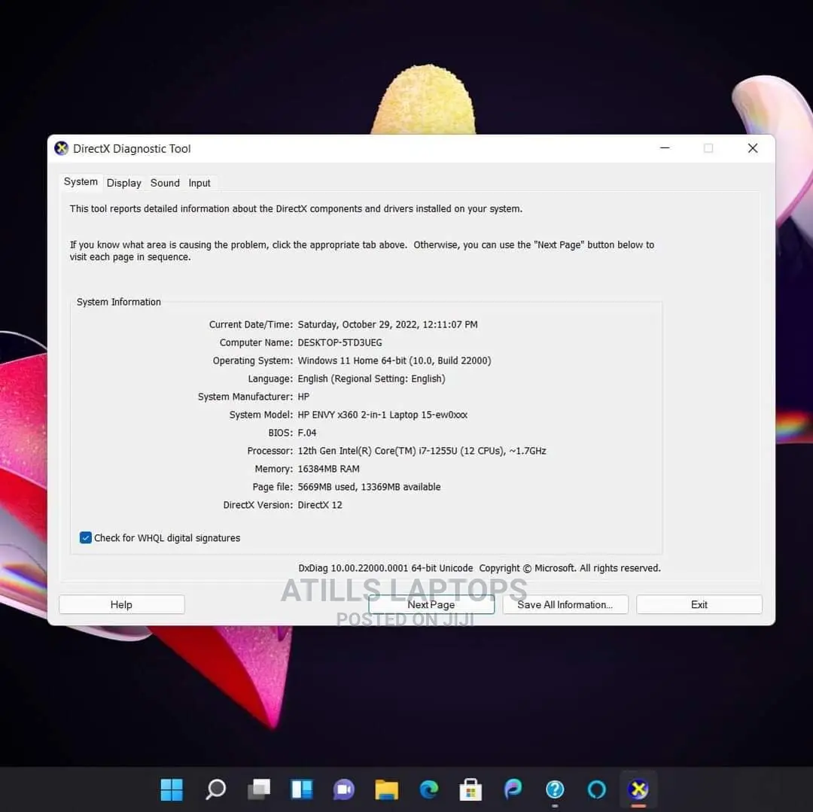
Task: Open the blue swirl app next to Microsoft Store
Action: click(513, 789)
